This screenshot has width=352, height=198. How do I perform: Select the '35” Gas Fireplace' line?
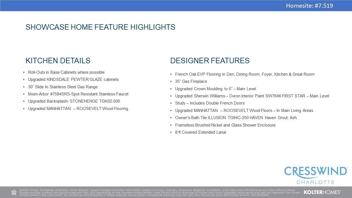(x=191, y=81)
